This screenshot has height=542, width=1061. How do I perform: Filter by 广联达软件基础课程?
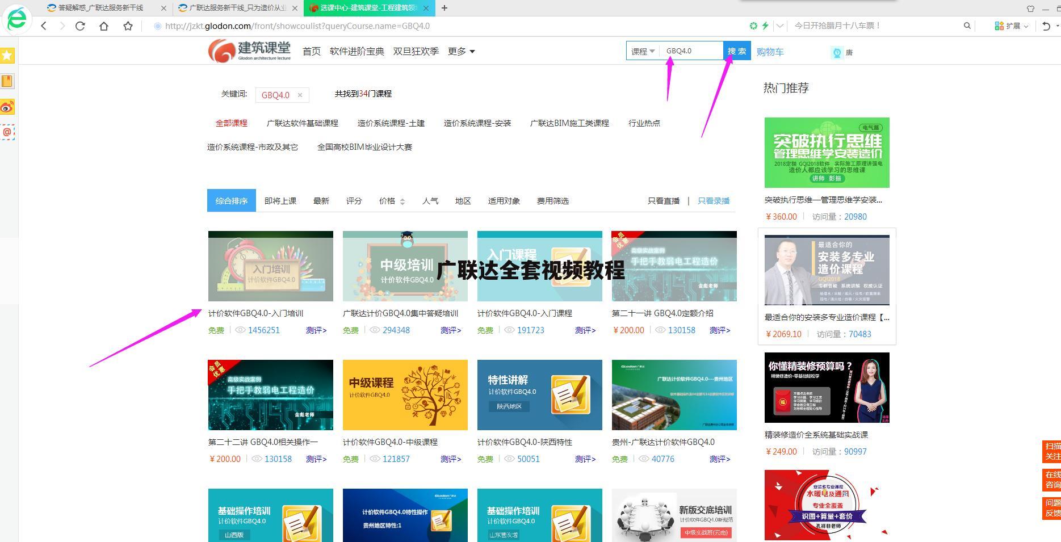(303, 123)
